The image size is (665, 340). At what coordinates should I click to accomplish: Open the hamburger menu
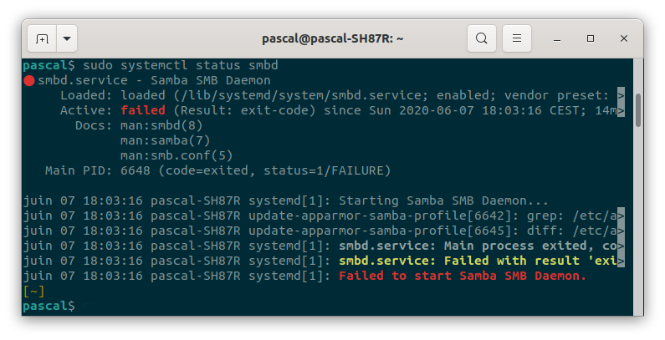point(517,38)
